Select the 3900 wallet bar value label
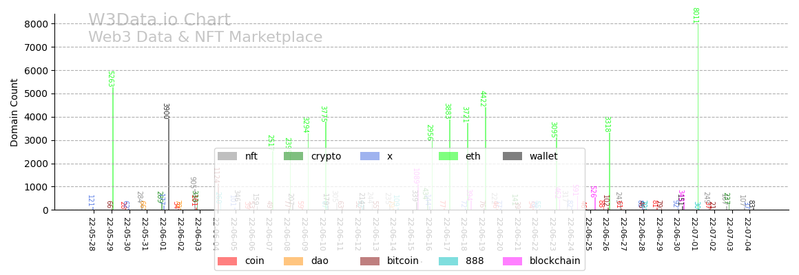 point(165,111)
